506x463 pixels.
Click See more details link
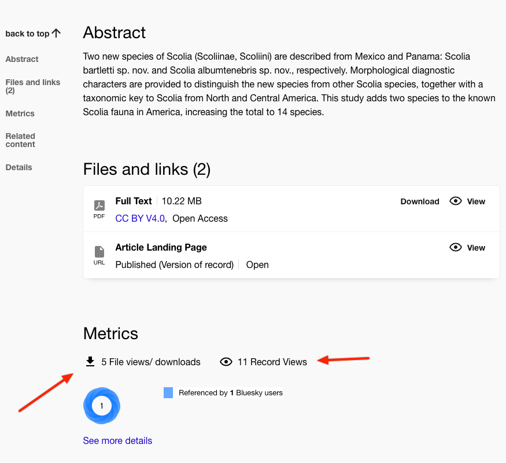point(117,440)
